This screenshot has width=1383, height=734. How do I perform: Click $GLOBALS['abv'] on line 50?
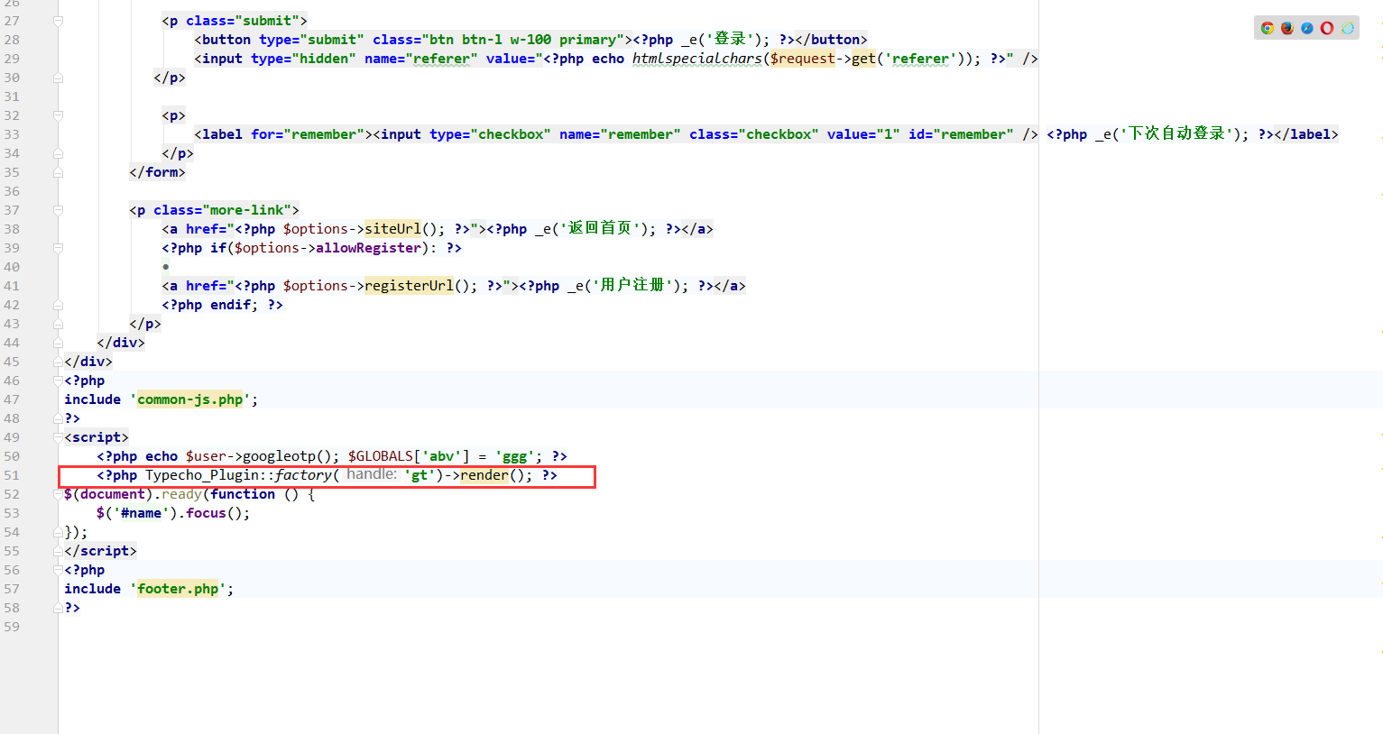409,456
